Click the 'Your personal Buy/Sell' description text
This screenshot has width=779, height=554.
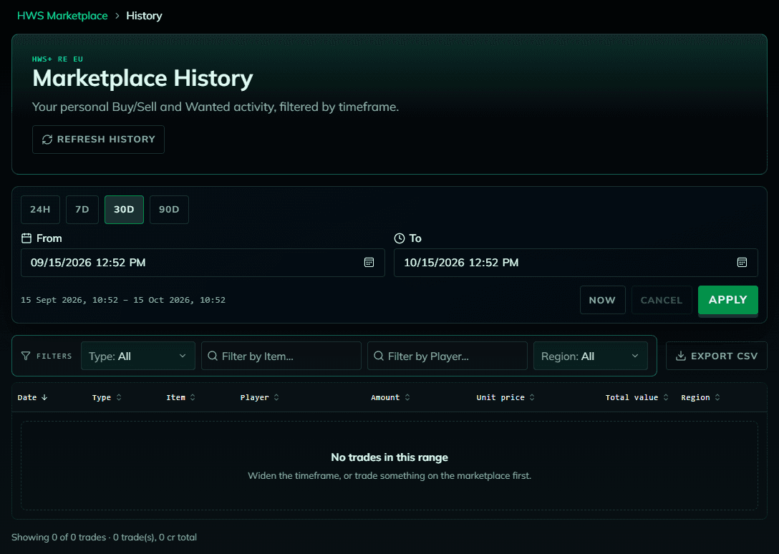click(x=215, y=107)
